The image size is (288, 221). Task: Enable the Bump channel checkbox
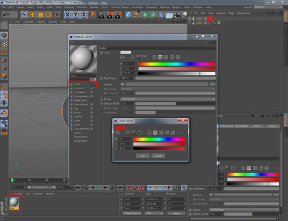[x=92, y=113]
